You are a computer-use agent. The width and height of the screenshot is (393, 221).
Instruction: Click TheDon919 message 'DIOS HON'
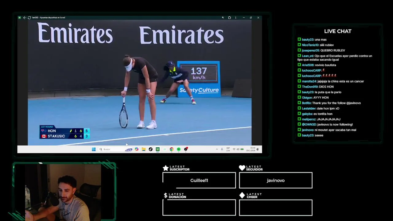316,87
